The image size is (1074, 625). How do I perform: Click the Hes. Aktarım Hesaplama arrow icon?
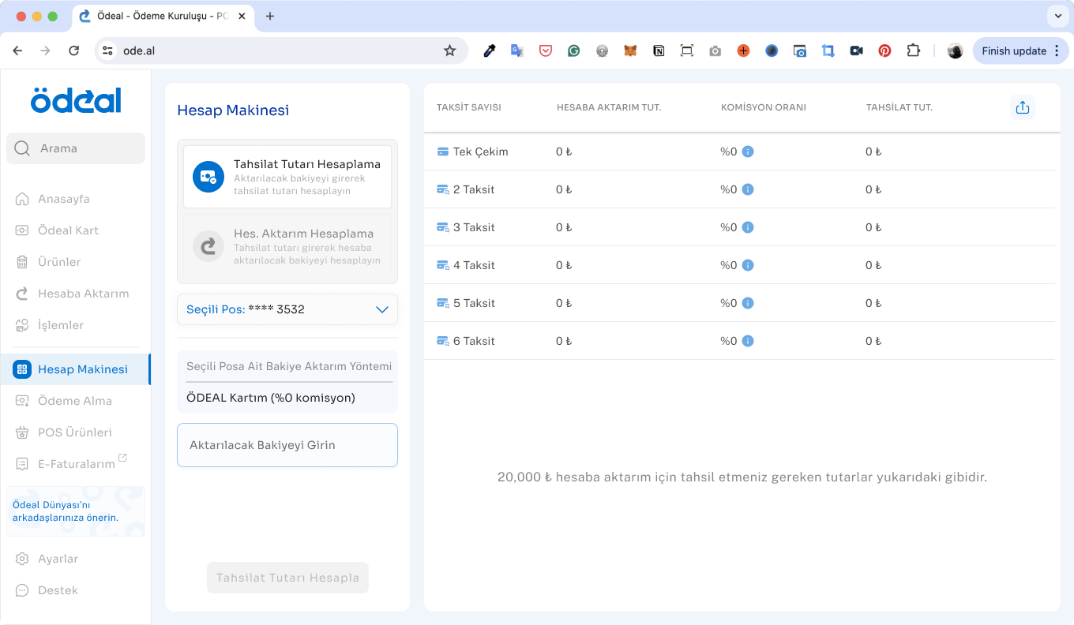coord(208,246)
